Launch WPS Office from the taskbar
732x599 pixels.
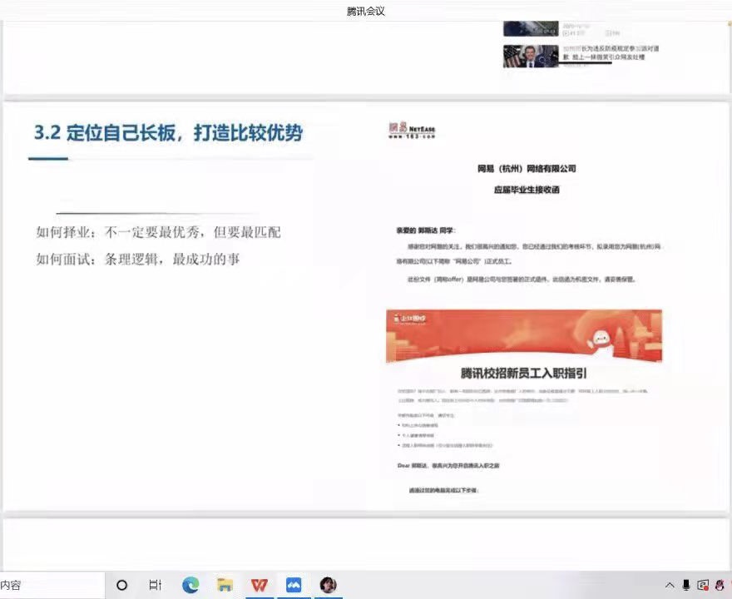260,585
